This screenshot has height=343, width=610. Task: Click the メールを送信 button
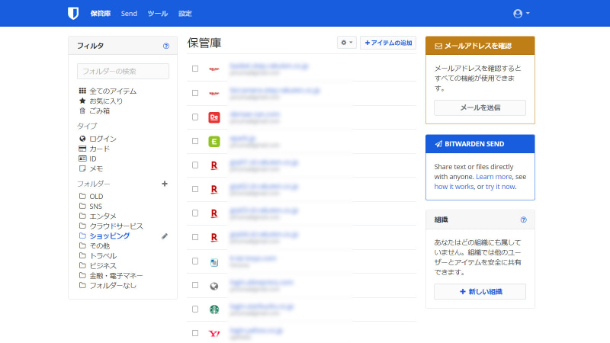point(480,107)
